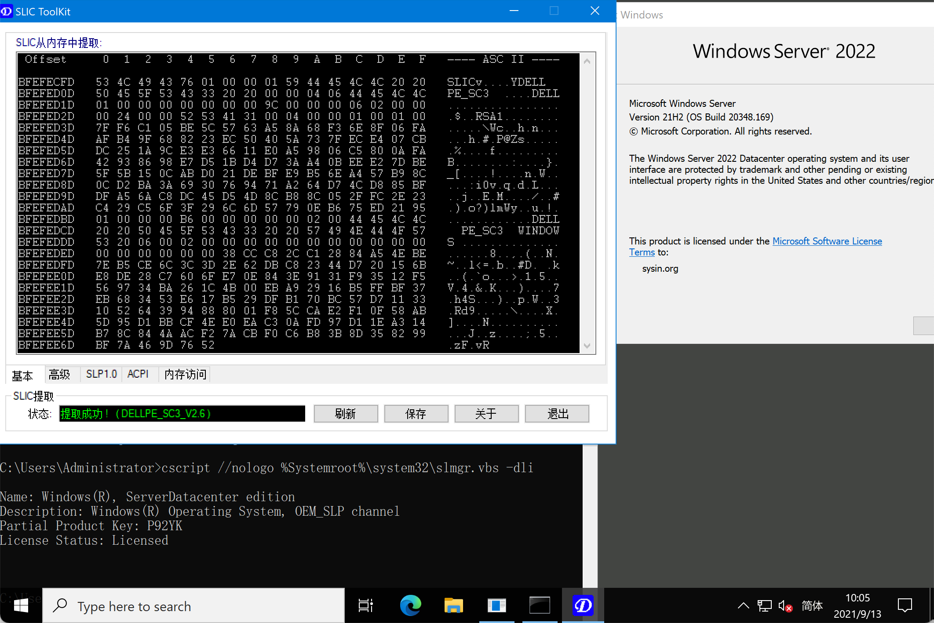Open File Explorer from the taskbar
934x623 pixels.
tap(453, 606)
